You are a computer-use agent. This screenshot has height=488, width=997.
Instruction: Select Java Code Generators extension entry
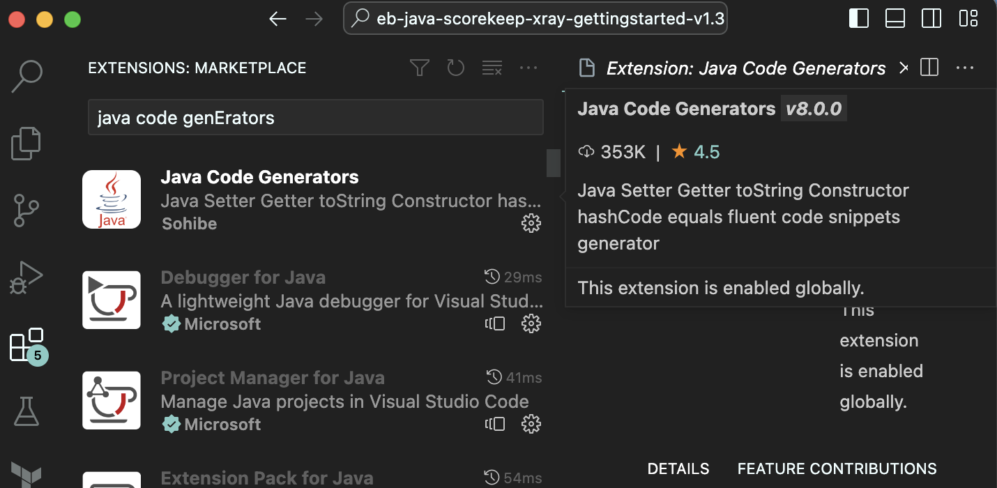(x=312, y=199)
